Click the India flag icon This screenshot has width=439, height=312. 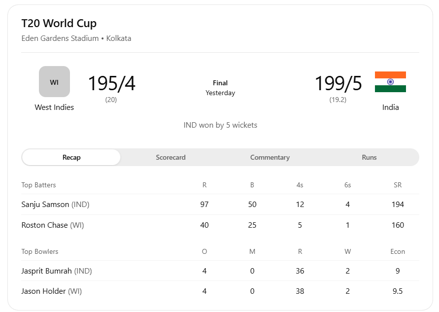(x=390, y=82)
